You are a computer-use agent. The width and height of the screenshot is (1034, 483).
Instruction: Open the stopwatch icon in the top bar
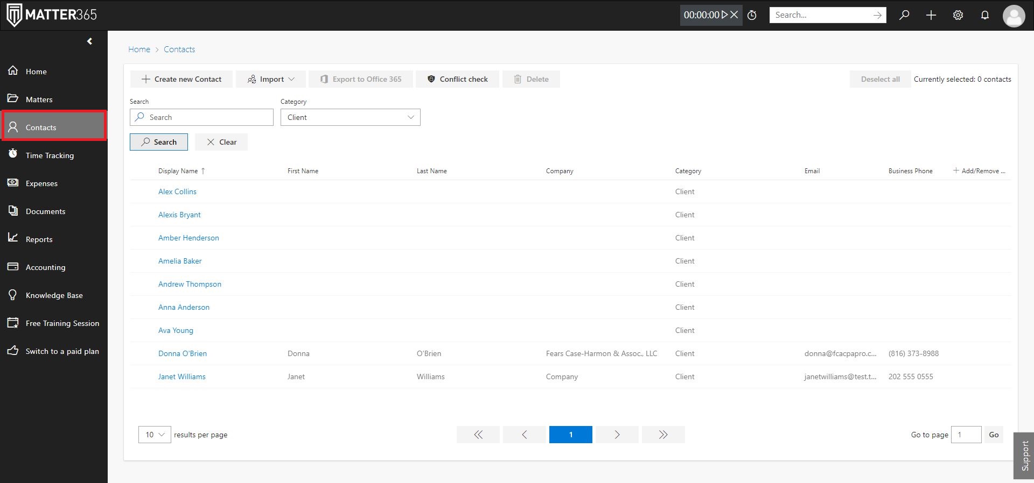point(752,15)
